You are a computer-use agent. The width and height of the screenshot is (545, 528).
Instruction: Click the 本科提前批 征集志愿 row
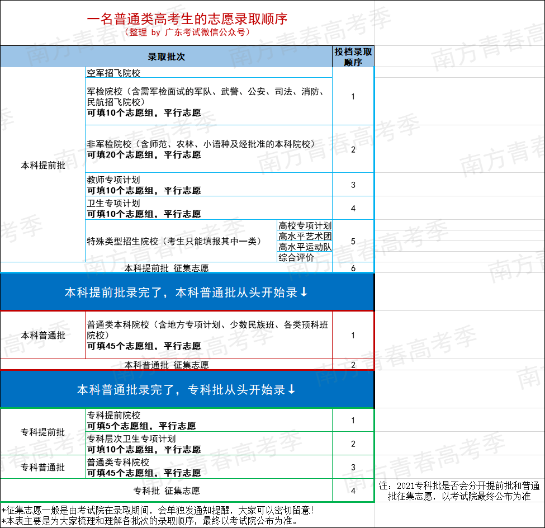tap(166, 267)
